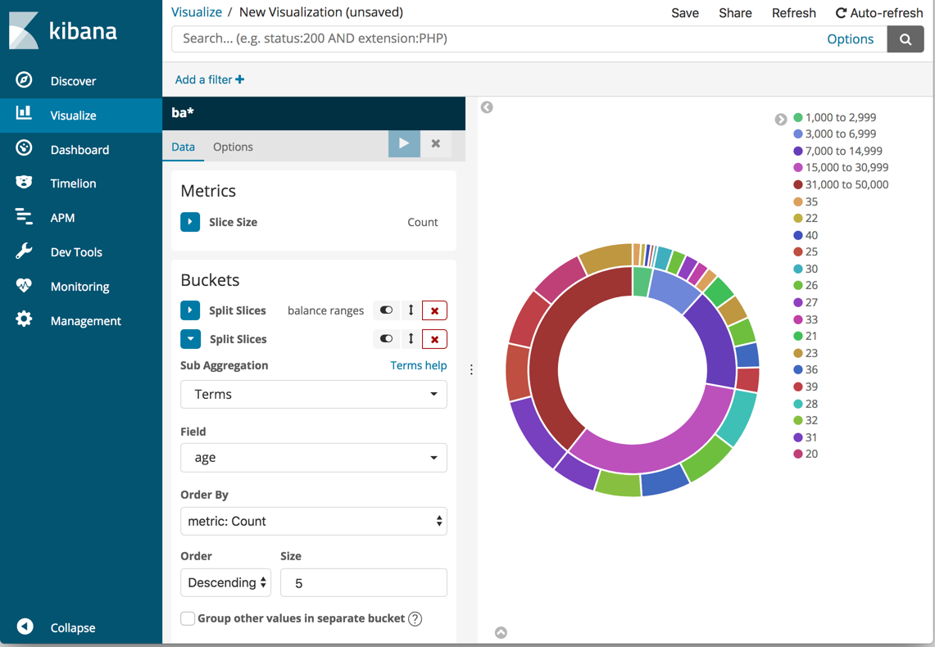The height and width of the screenshot is (647, 935).
Task: Open the Terms help link
Action: tap(419, 365)
